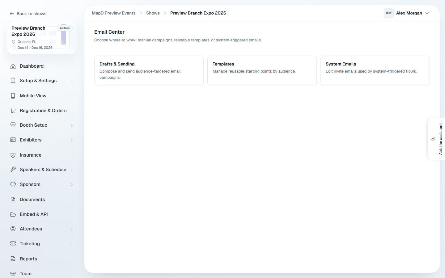Image resolution: width=445 pixels, height=278 pixels.
Task: Click the Mobile View phone icon
Action: pos(13,96)
